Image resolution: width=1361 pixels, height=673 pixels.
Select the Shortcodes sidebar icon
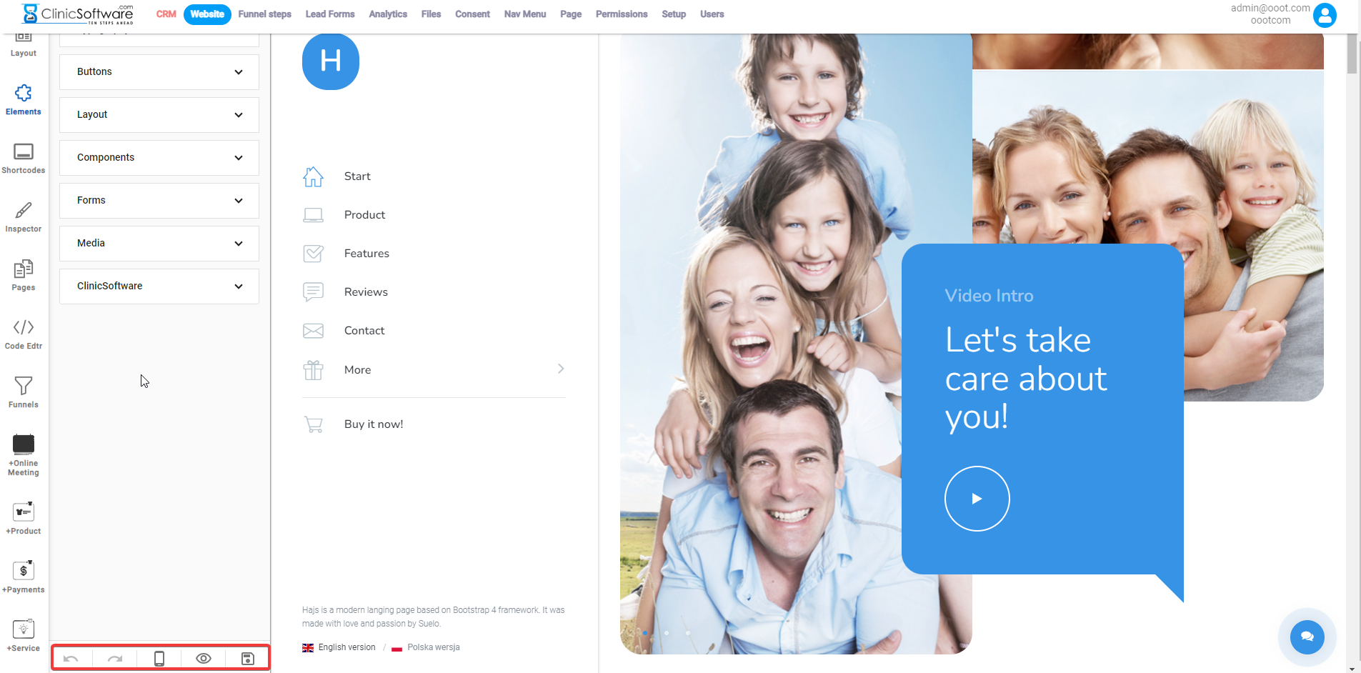(x=24, y=158)
